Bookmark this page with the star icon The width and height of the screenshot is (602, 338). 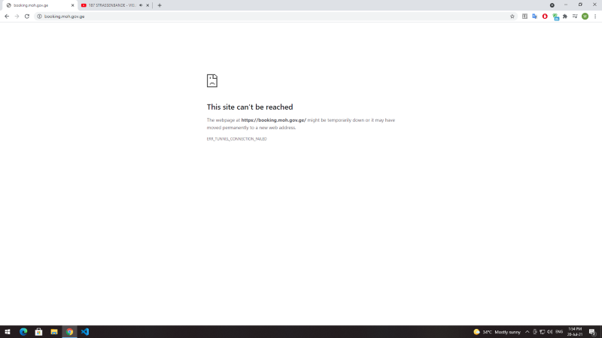(512, 17)
